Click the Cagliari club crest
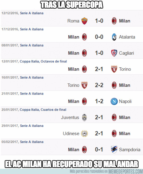143x174 pixels. point(114,53)
